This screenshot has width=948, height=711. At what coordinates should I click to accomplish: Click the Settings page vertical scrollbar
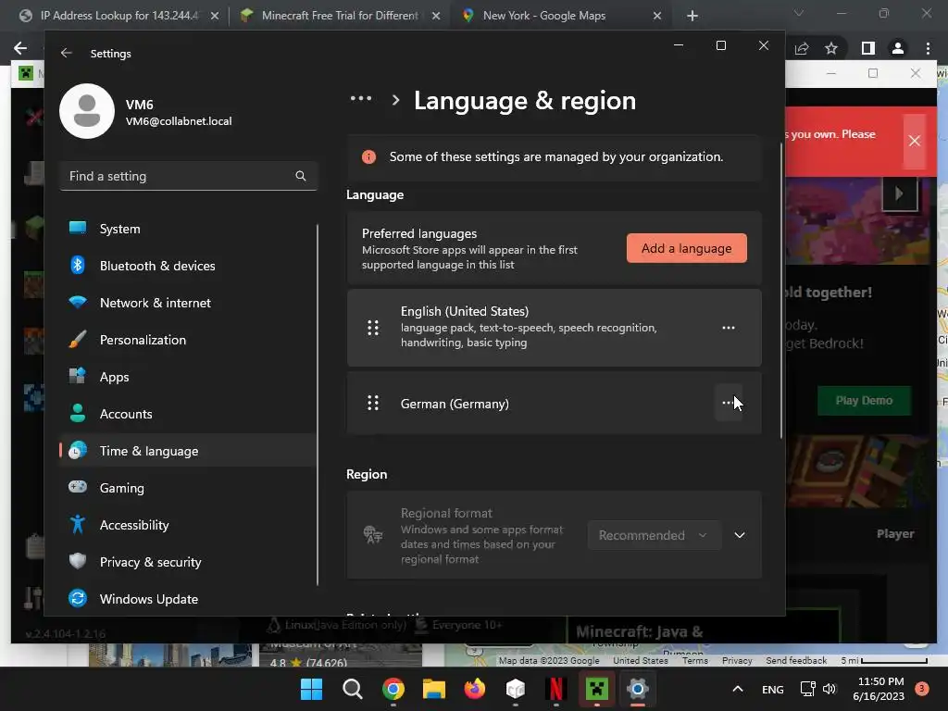coord(781,290)
